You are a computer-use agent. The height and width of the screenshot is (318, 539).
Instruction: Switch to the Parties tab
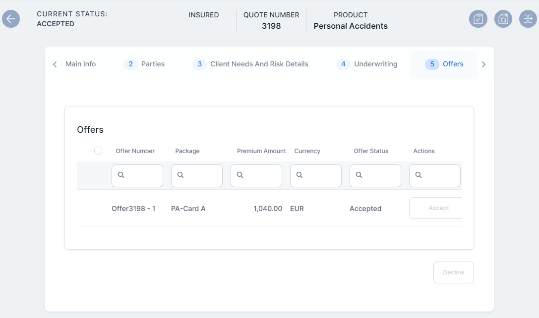pos(145,64)
